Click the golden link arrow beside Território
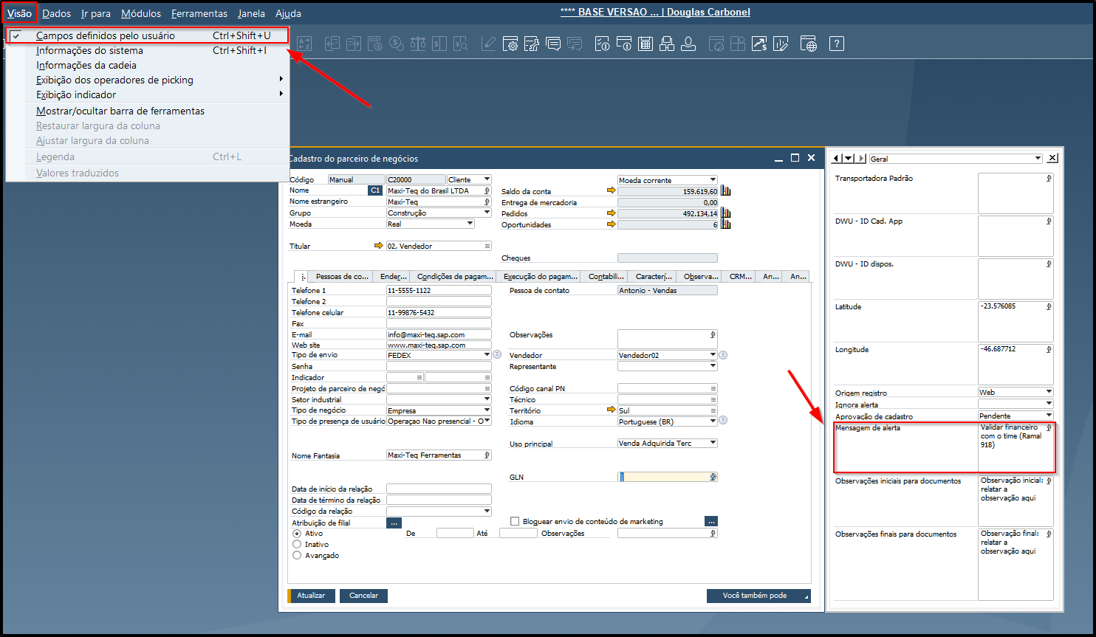Image resolution: width=1096 pixels, height=637 pixels. [x=611, y=410]
